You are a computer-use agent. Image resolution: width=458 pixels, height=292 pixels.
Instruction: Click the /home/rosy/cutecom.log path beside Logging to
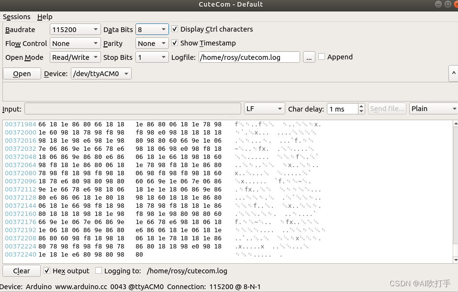(187, 271)
